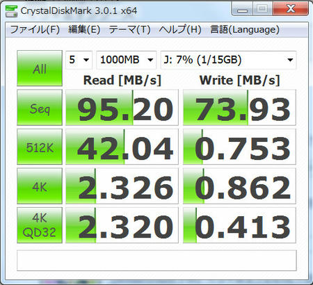Screen dimensions: 313x285
Task: Click the Write [MB/s] column header
Action: point(240,81)
